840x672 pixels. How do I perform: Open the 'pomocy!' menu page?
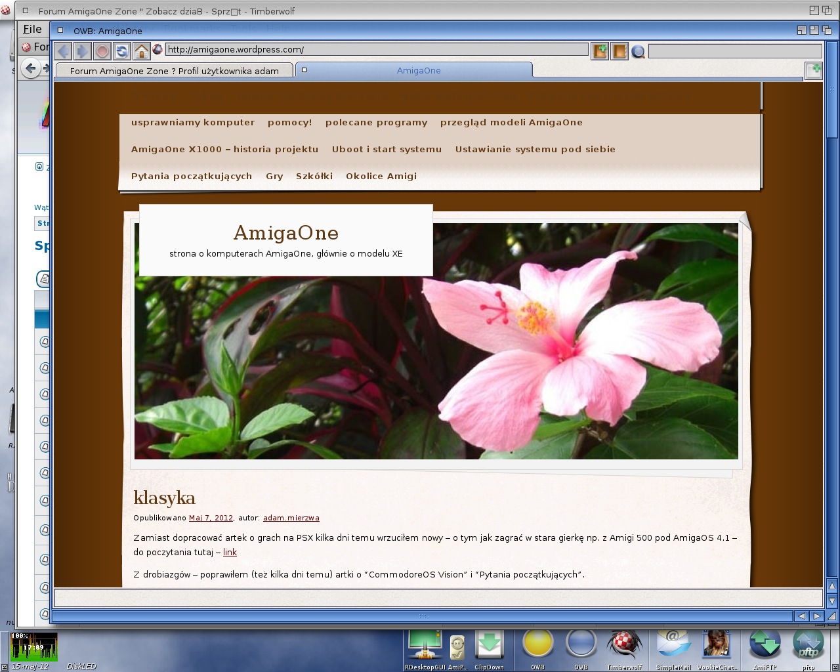tap(290, 122)
